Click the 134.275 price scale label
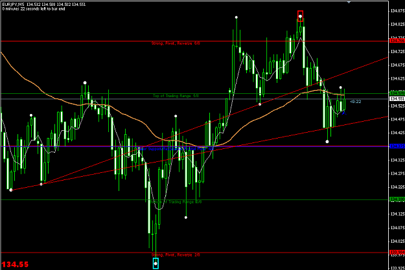 (397, 174)
